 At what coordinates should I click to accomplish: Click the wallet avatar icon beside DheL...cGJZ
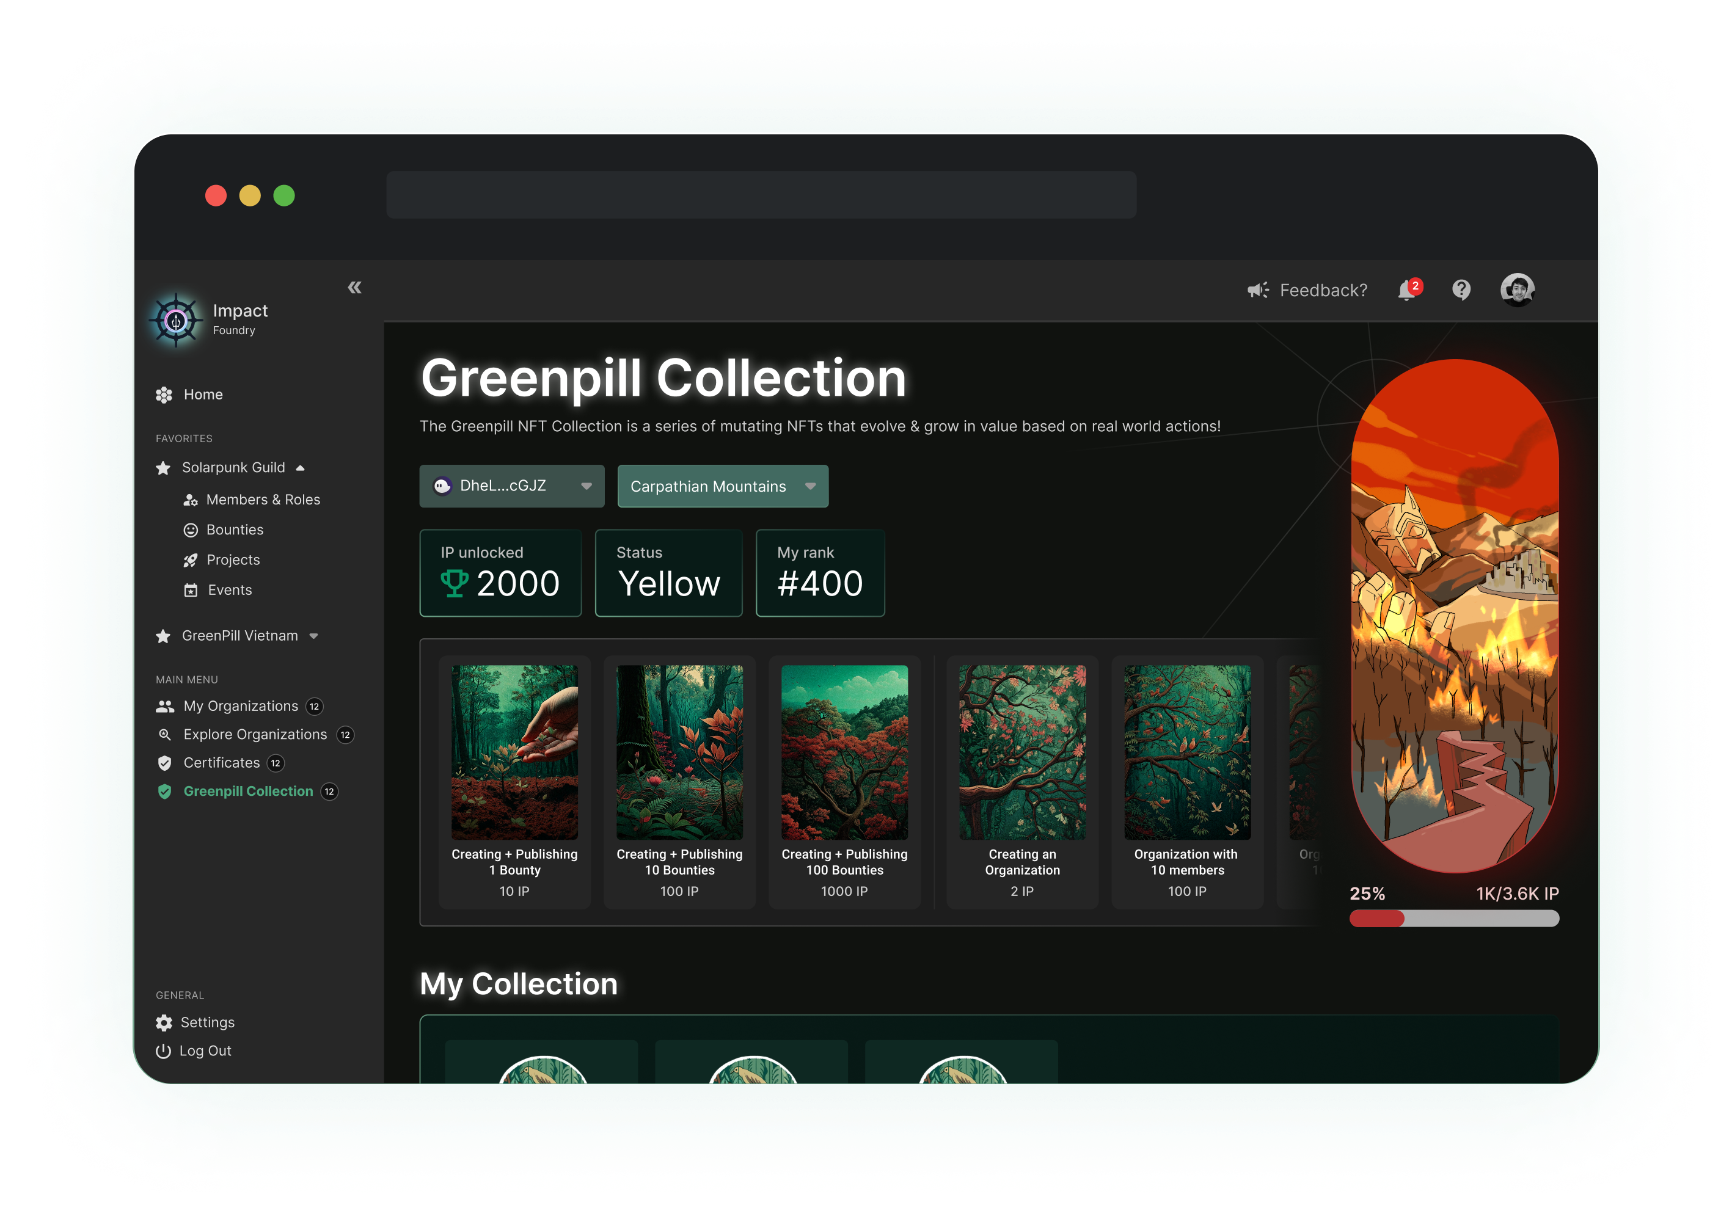coord(442,486)
